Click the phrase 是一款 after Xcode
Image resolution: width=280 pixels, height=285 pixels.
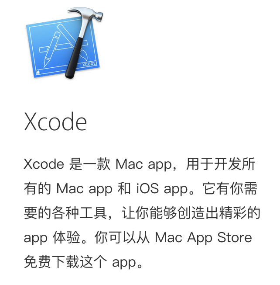[90, 164]
